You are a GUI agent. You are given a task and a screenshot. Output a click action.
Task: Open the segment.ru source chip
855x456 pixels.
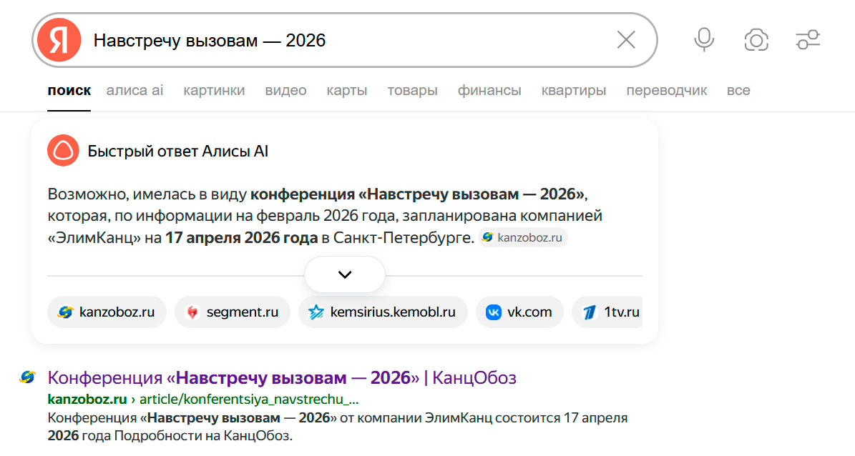click(233, 312)
